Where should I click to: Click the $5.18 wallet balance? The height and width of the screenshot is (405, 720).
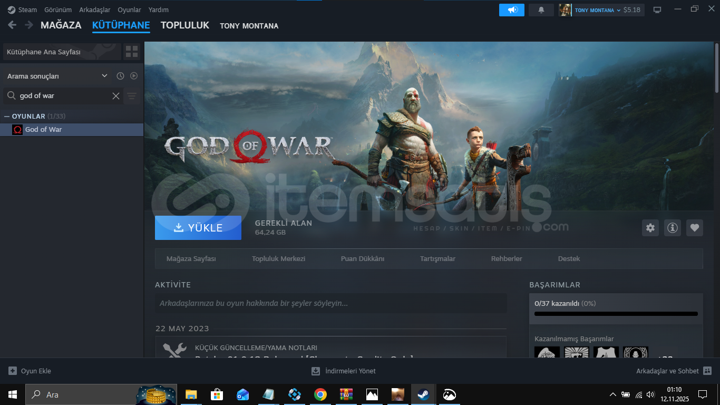point(631,9)
